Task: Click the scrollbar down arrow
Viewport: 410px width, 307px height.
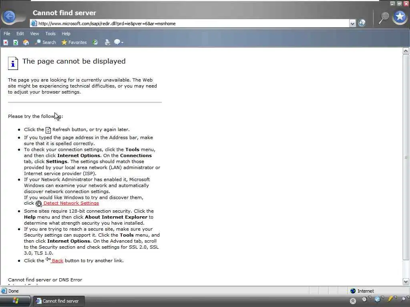Action: 406,281
